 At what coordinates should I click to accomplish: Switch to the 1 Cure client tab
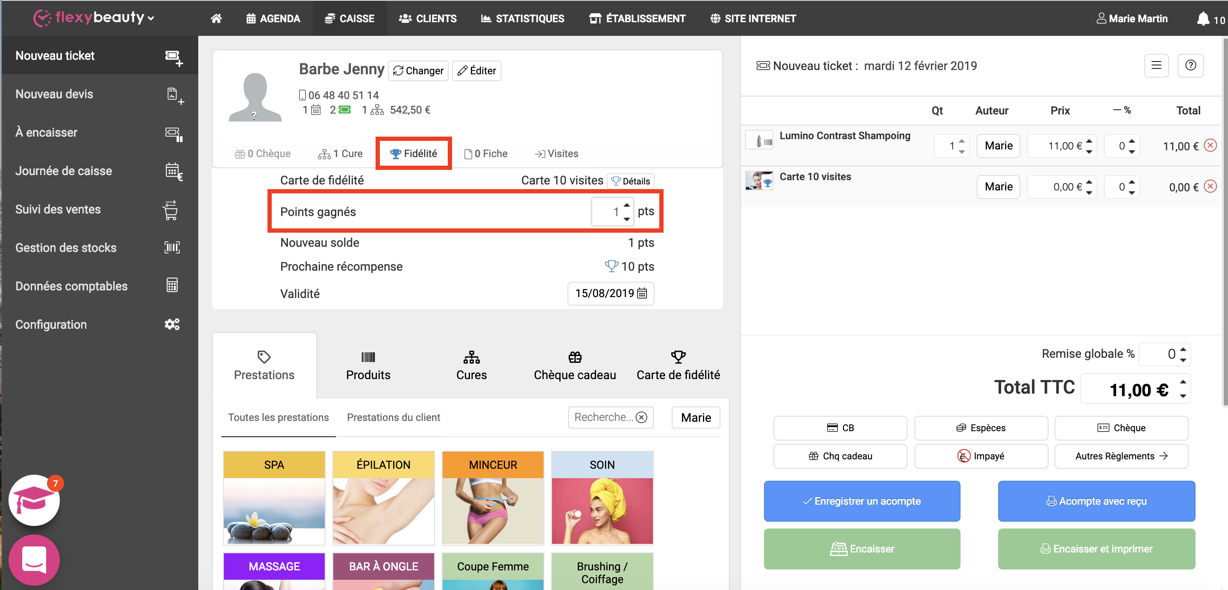pos(341,153)
